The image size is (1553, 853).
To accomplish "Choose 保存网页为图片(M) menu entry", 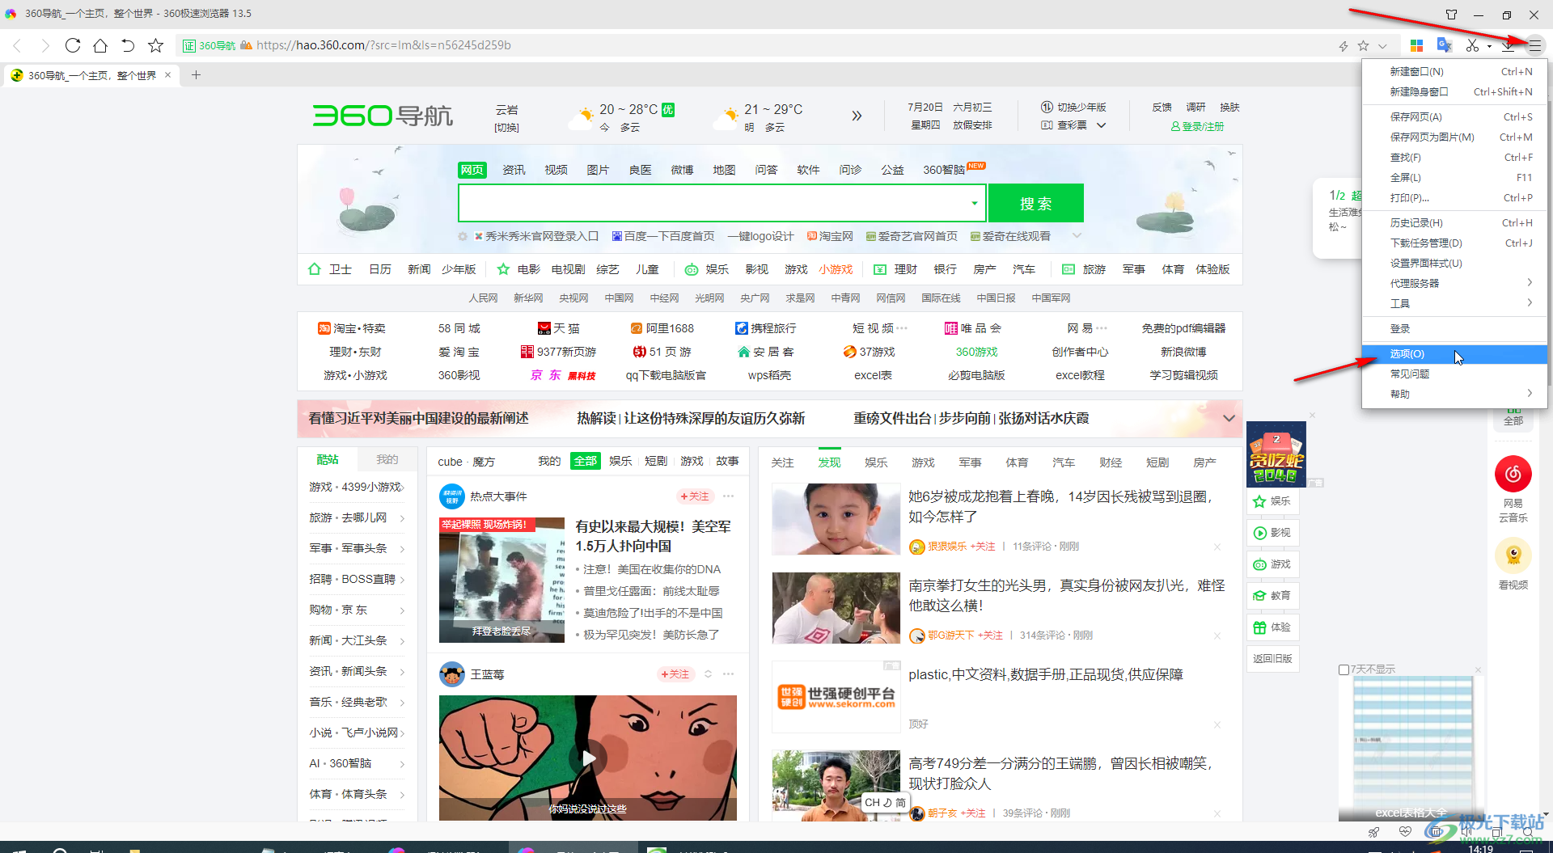I will pyautogui.click(x=1454, y=137).
